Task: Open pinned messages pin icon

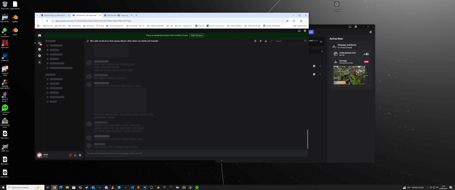Action: coord(260,41)
